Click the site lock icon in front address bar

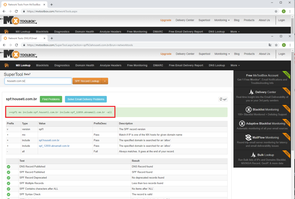(24, 45)
